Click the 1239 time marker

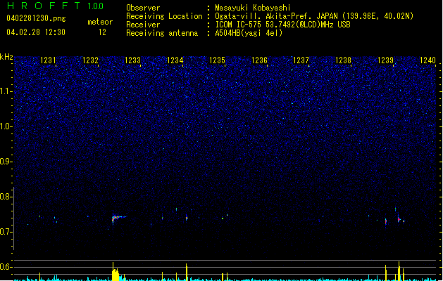[386, 60]
